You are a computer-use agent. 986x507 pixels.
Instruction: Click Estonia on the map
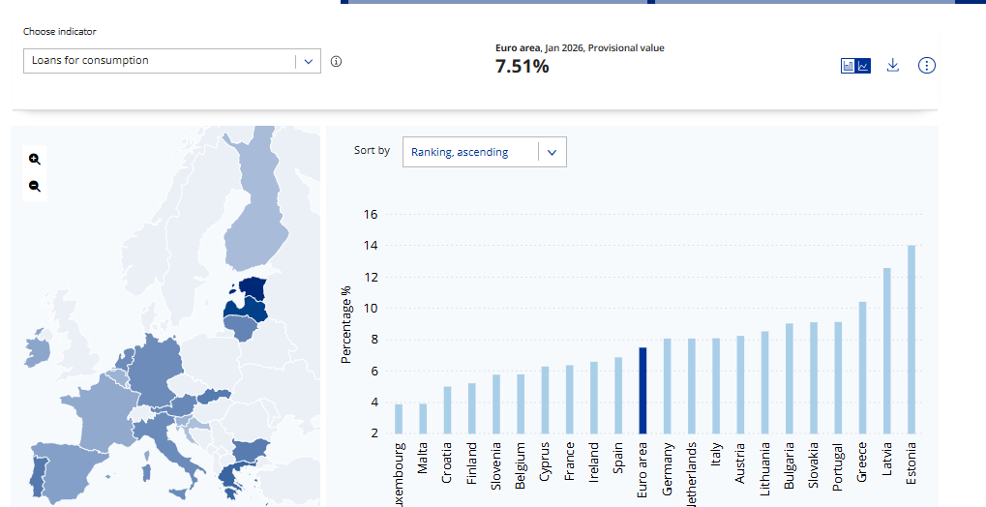(x=254, y=287)
